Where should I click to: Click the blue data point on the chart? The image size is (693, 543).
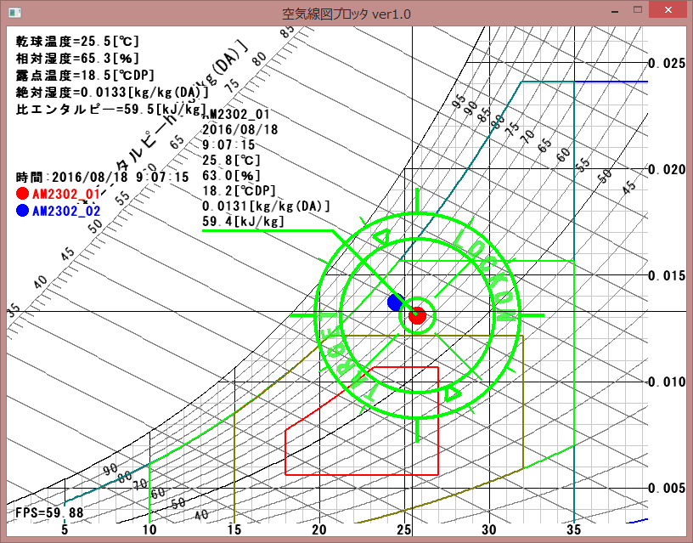[x=395, y=302]
